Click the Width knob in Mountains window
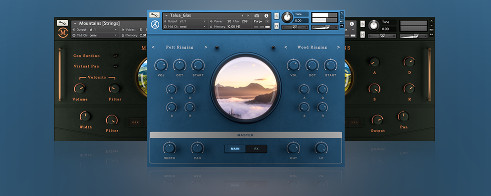491x196 pixels. tap(85, 116)
